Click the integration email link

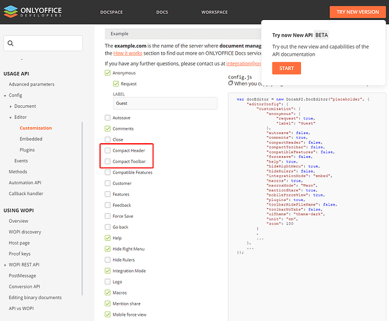(244, 64)
